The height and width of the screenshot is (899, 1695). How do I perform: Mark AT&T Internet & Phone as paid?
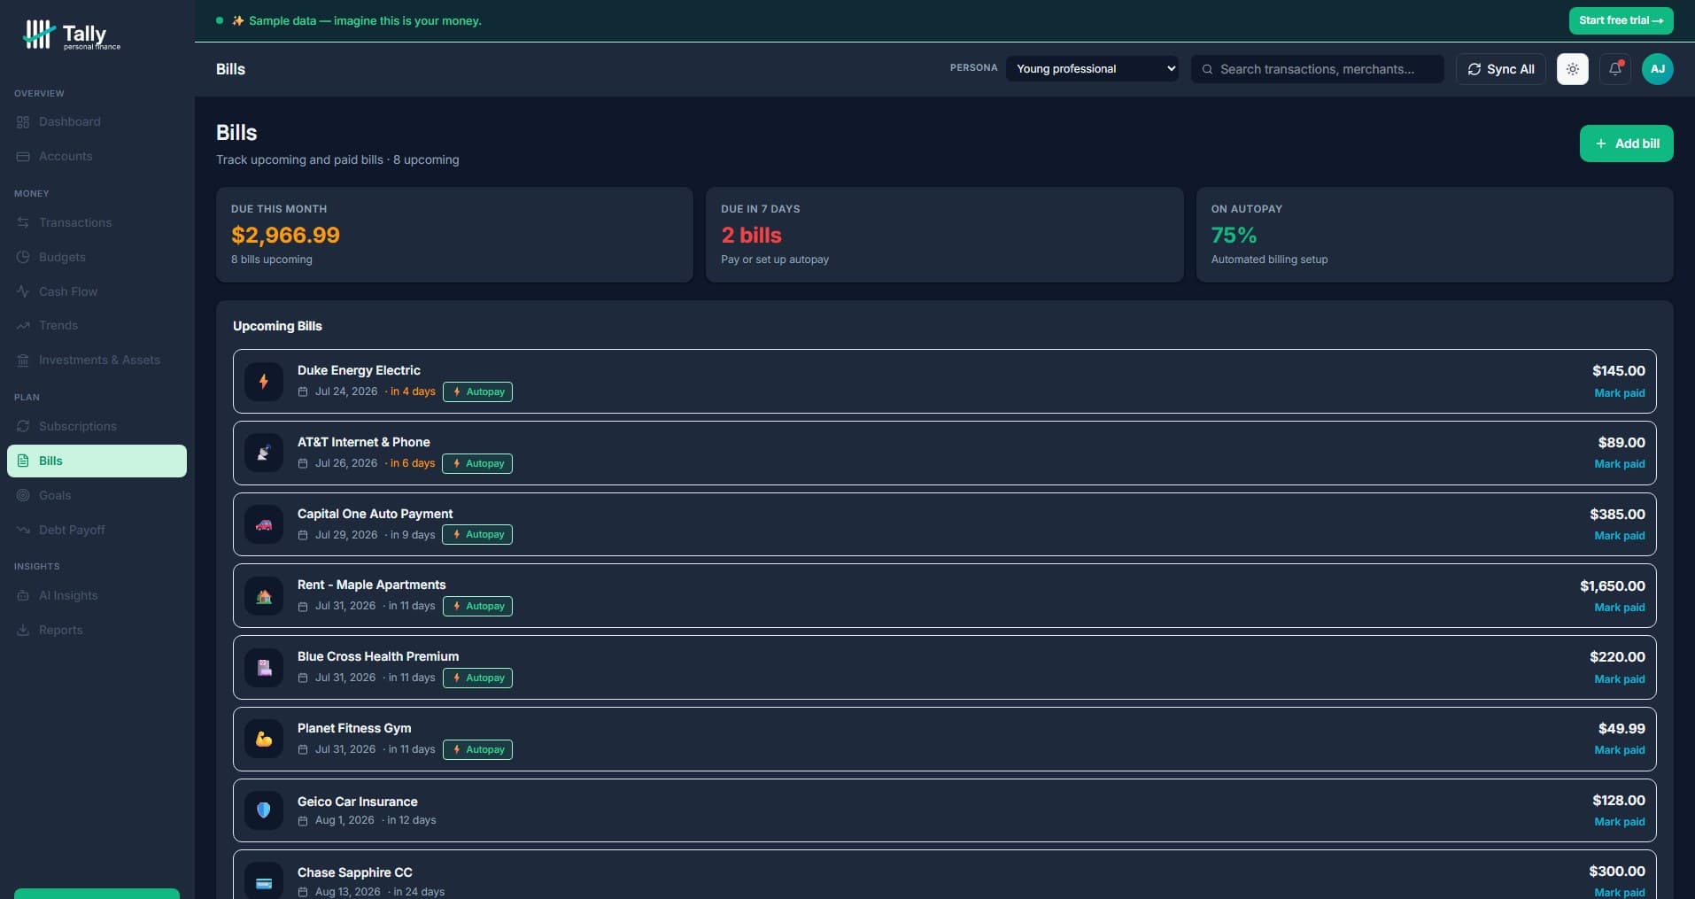1619,464
